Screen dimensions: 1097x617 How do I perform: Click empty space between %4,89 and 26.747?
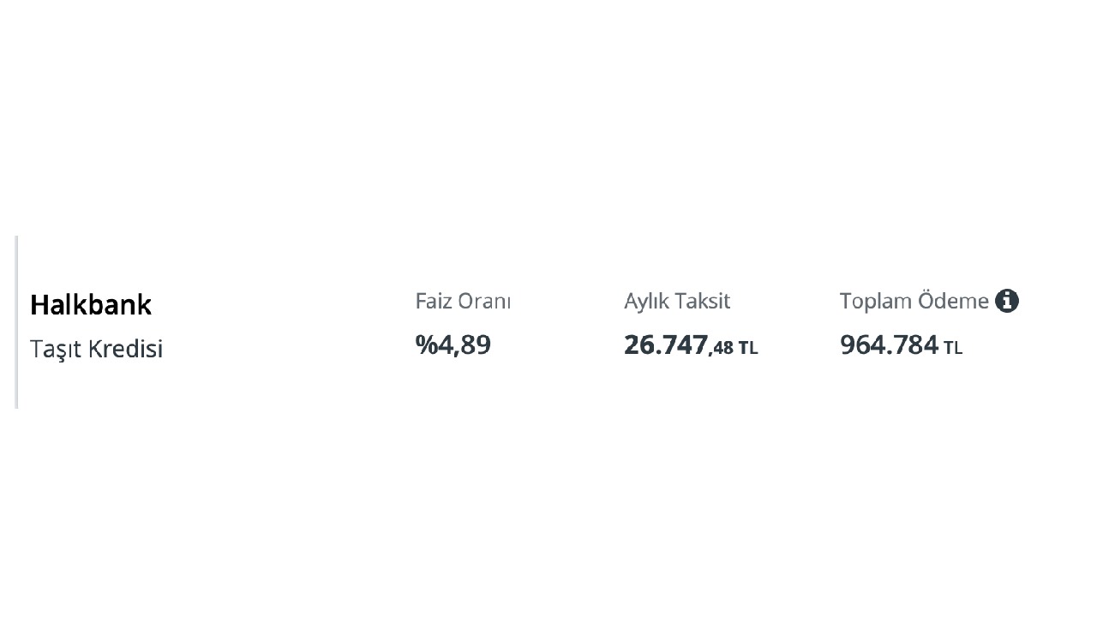(x=557, y=344)
